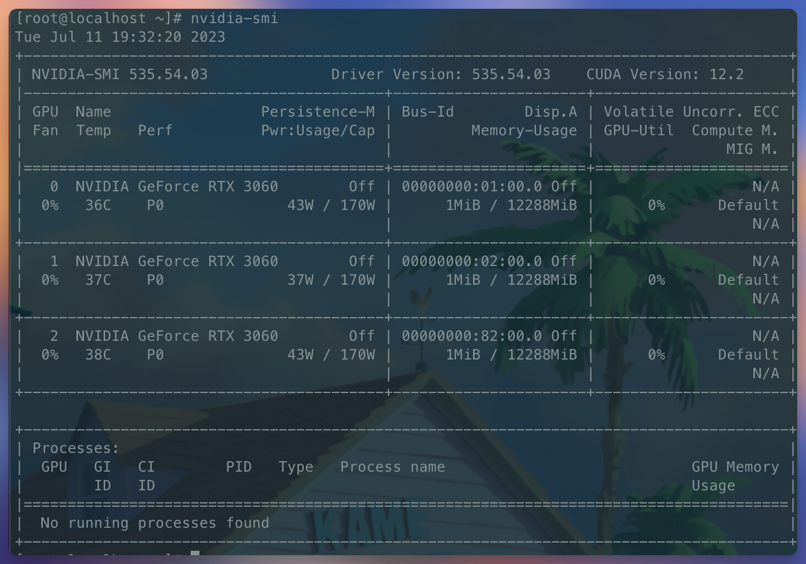Image resolution: width=806 pixels, height=564 pixels.
Task: Click 'NVIDIA-SMI 535.54.03' header text
Action: pyautogui.click(x=120, y=74)
